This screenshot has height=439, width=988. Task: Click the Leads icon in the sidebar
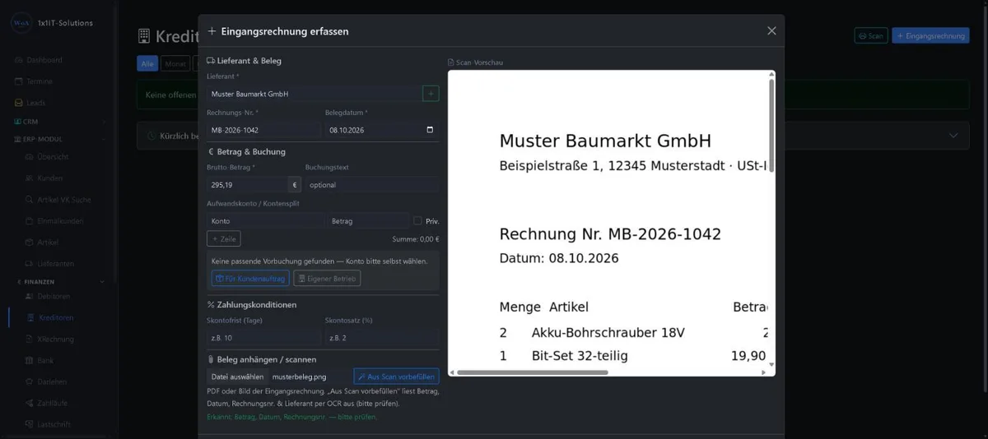coord(18,103)
